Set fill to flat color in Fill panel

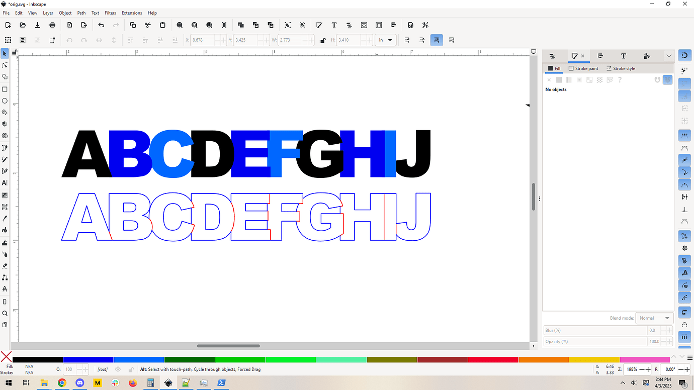pyautogui.click(x=559, y=79)
